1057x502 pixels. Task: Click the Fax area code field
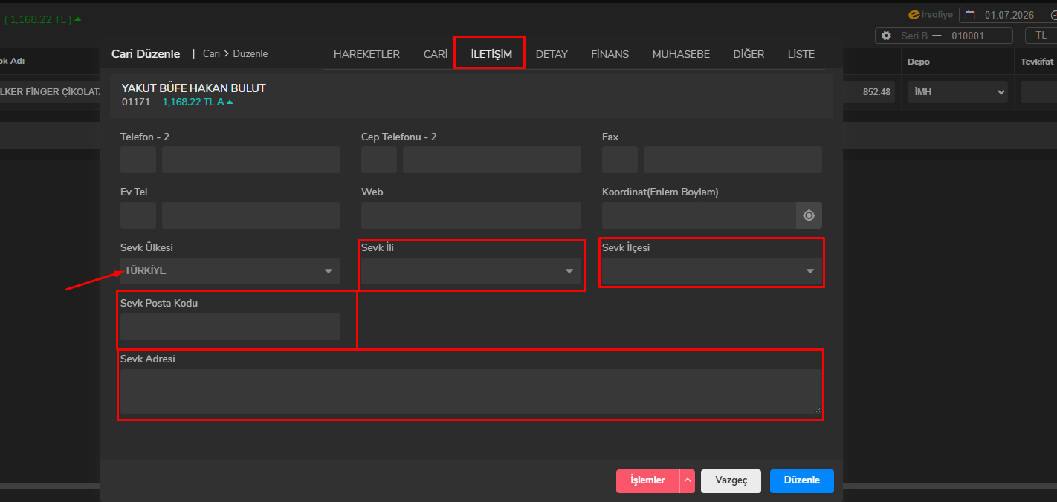pyautogui.click(x=620, y=160)
